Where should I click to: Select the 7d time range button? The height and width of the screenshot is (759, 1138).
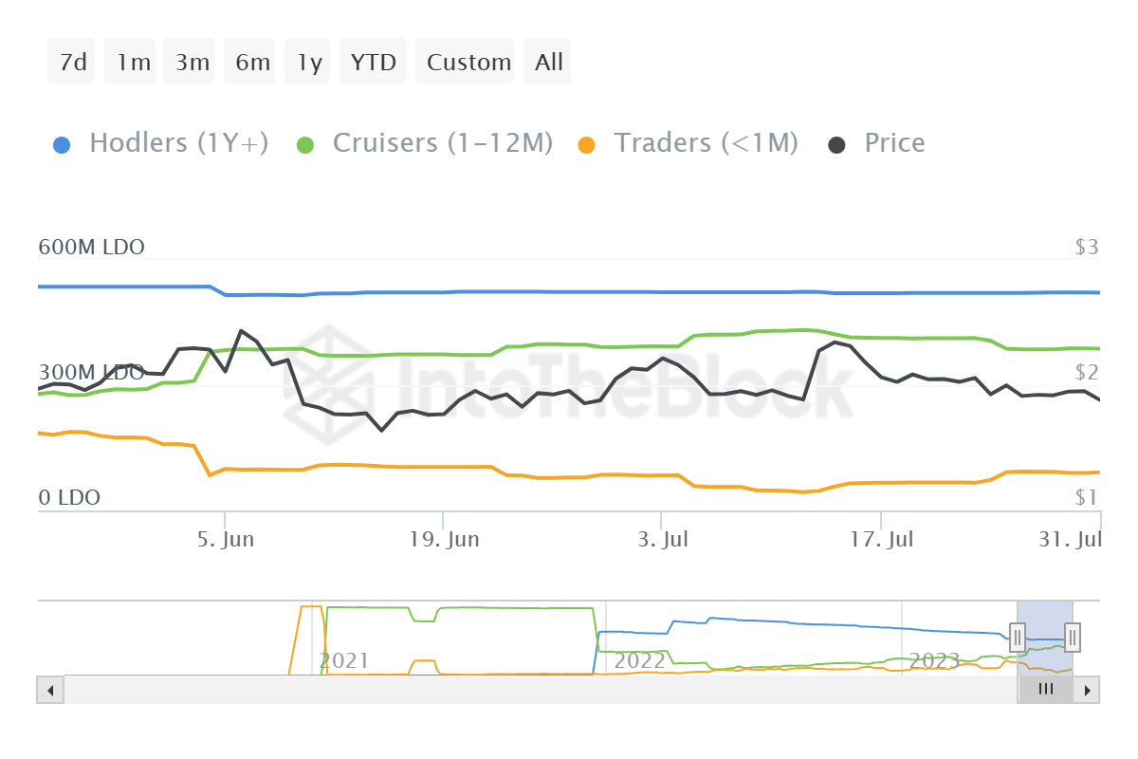pyautogui.click(x=72, y=63)
